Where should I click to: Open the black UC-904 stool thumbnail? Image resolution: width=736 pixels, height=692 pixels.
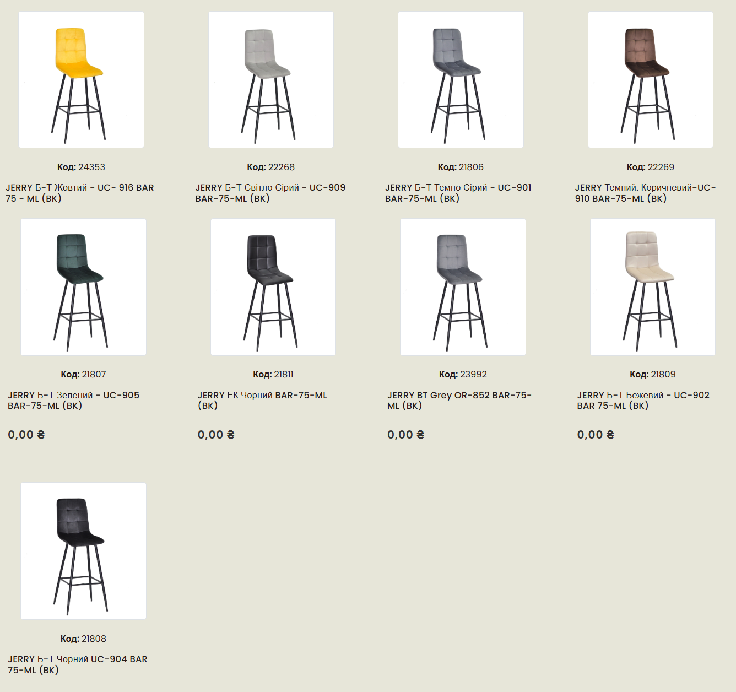tap(83, 551)
